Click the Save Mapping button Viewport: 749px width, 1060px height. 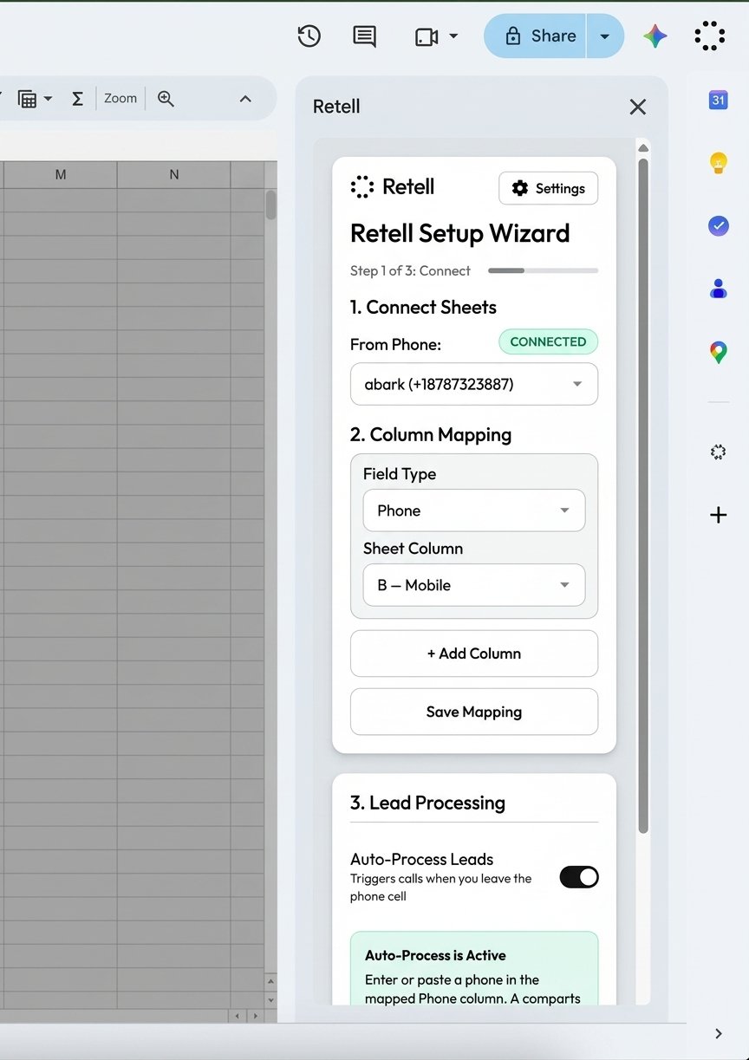point(474,712)
